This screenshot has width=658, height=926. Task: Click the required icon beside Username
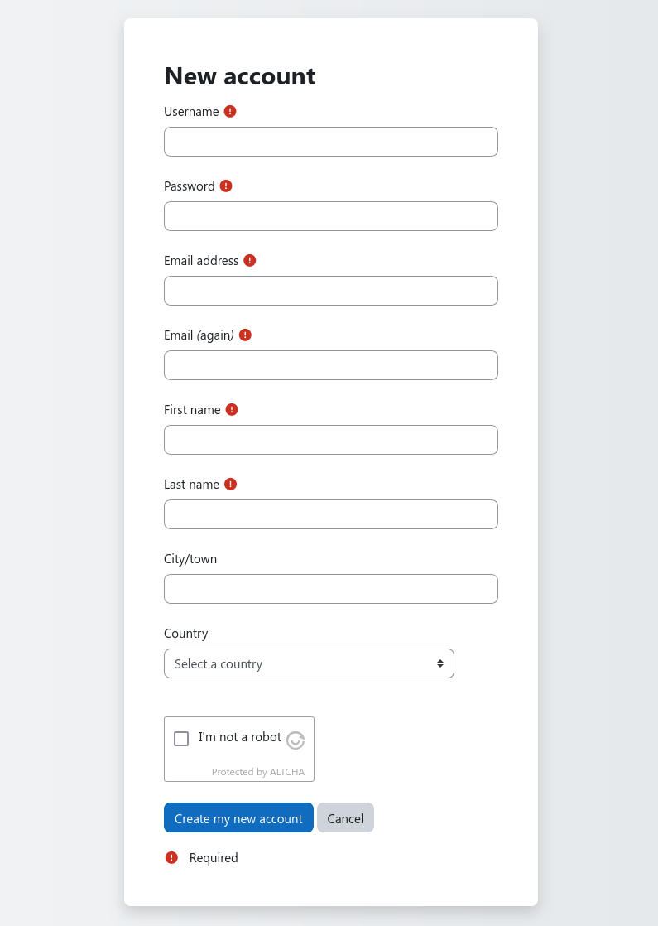point(230,112)
